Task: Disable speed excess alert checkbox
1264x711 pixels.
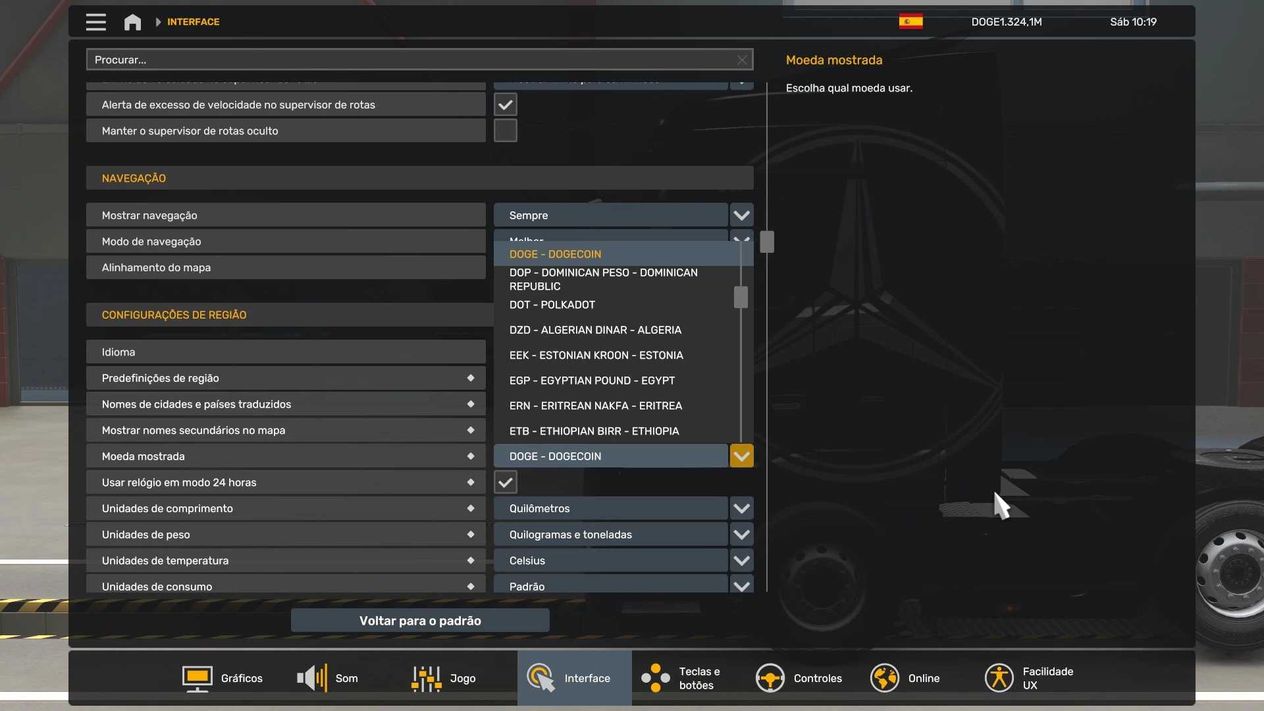Action: [x=505, y=105]
